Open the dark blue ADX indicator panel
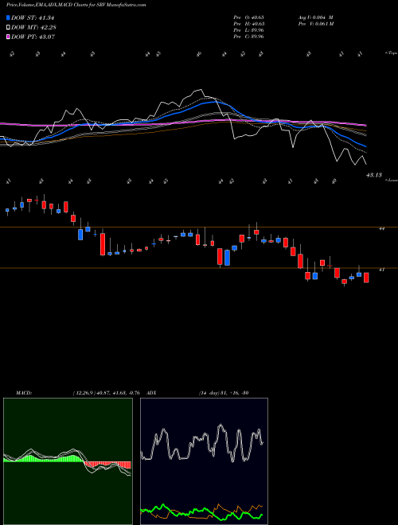 204,461
